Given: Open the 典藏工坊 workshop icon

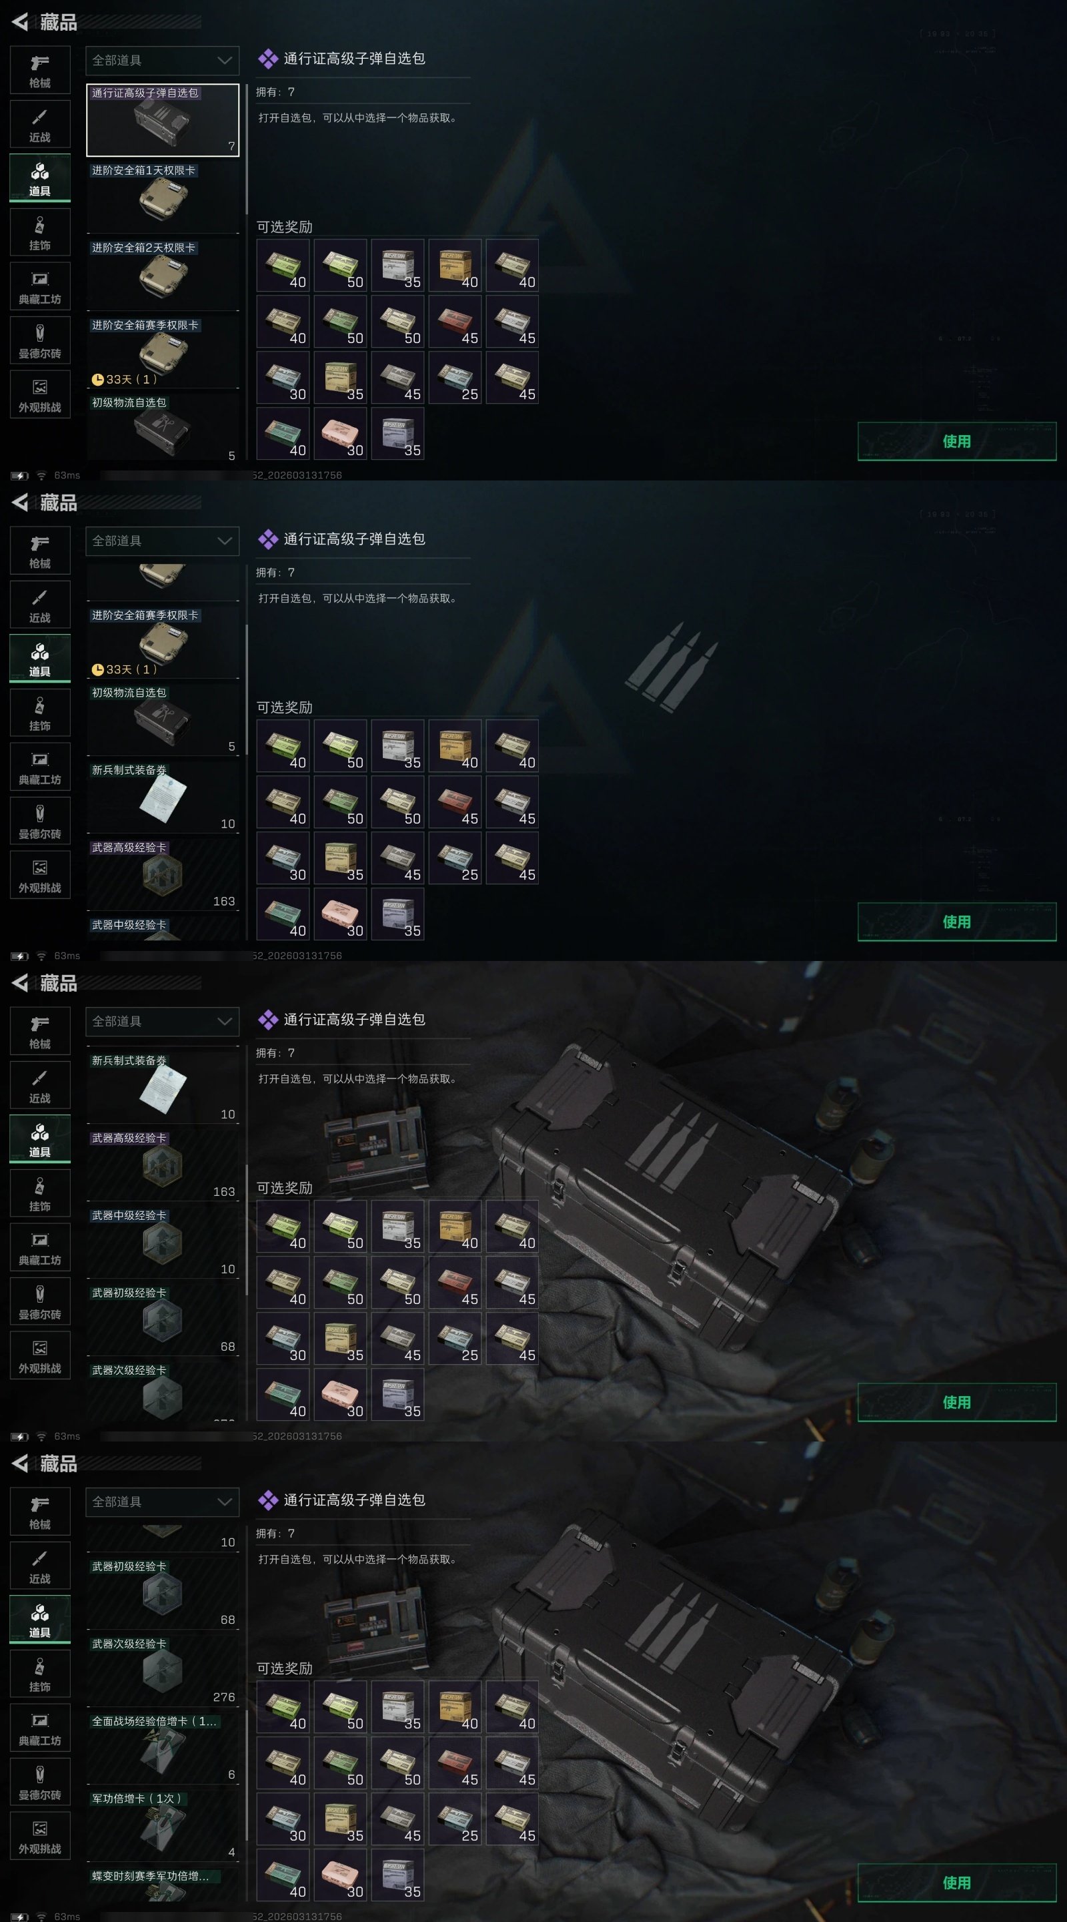Looking at the screenshot, I should pyautogui.click(x=39, y=286).
